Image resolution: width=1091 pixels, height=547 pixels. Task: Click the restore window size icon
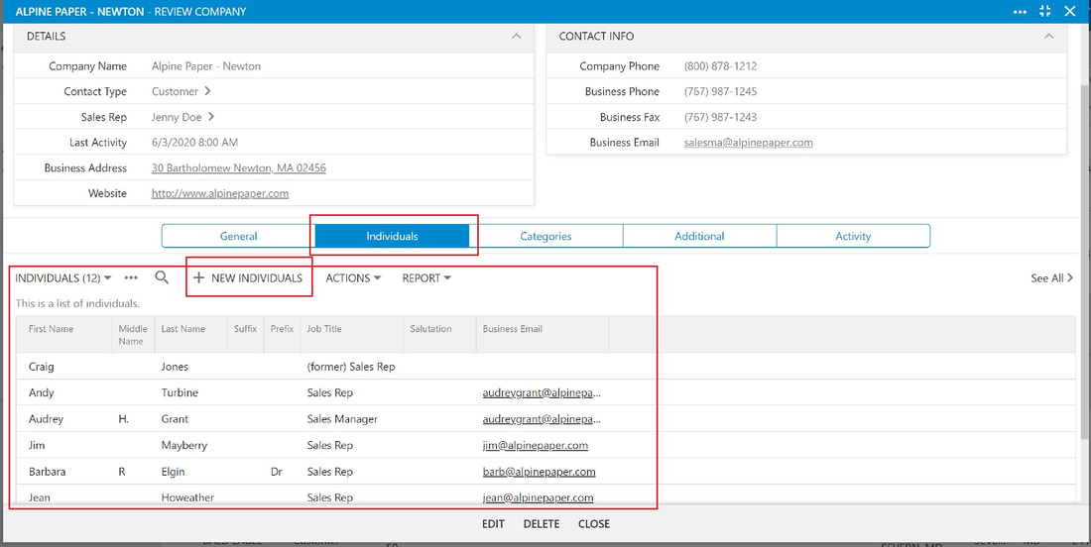point(1044,11)
